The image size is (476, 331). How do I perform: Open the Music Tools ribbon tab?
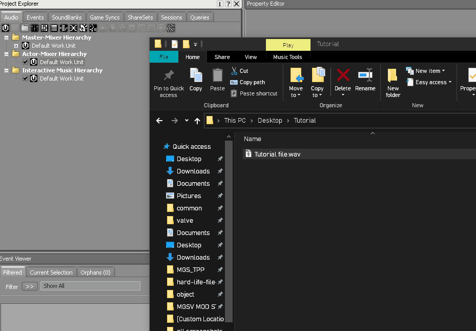[x=287, y=57]
